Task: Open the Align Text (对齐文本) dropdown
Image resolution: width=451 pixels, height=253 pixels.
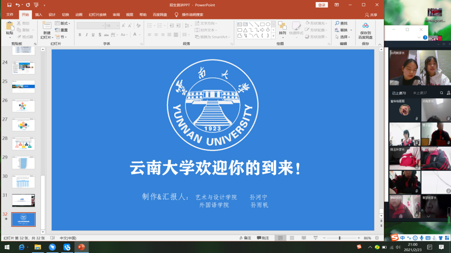Action: 206,30
